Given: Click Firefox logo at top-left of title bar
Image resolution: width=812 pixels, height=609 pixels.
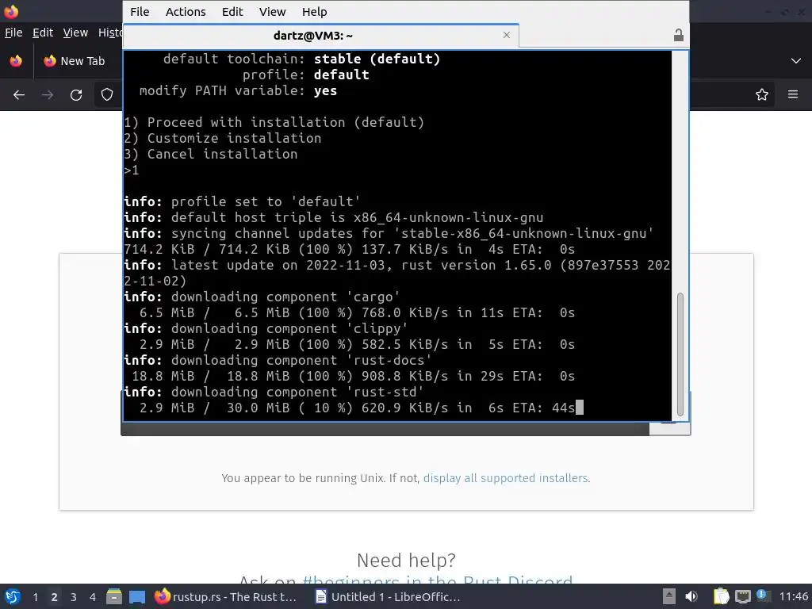Looking at the screenshot, I should tap(11, 11).
